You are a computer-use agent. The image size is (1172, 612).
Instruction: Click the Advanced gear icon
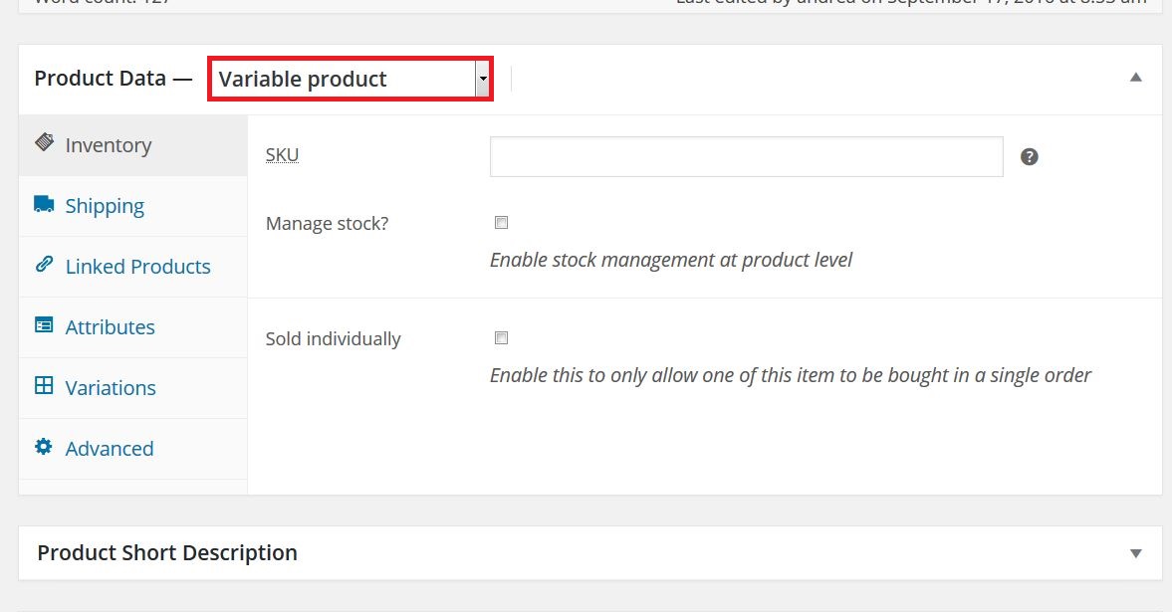44,446
